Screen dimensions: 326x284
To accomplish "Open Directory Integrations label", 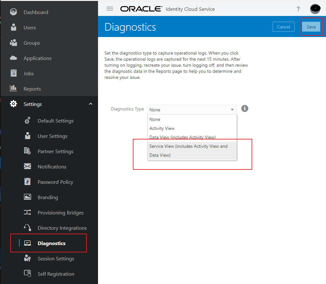I will tap(62, 228).
